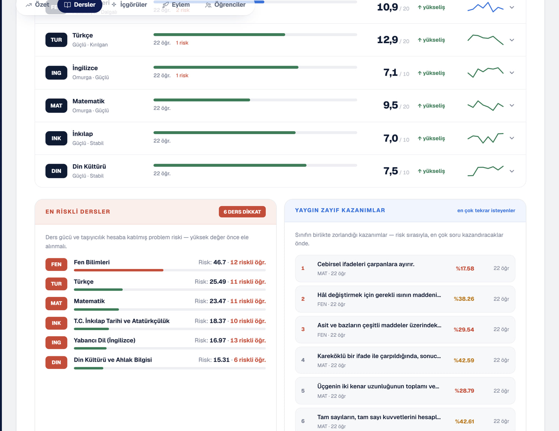Click "1 risk" in the Türkçe row
The width and height of the screenshot is (559, 431).
pyautogui.click(x=182, y=43)
